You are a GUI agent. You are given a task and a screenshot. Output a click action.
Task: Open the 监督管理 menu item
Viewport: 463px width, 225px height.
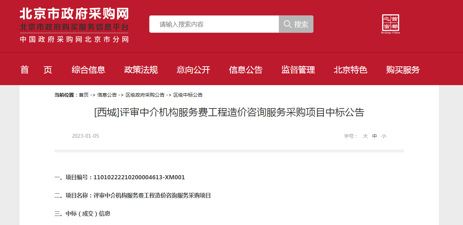298,70
